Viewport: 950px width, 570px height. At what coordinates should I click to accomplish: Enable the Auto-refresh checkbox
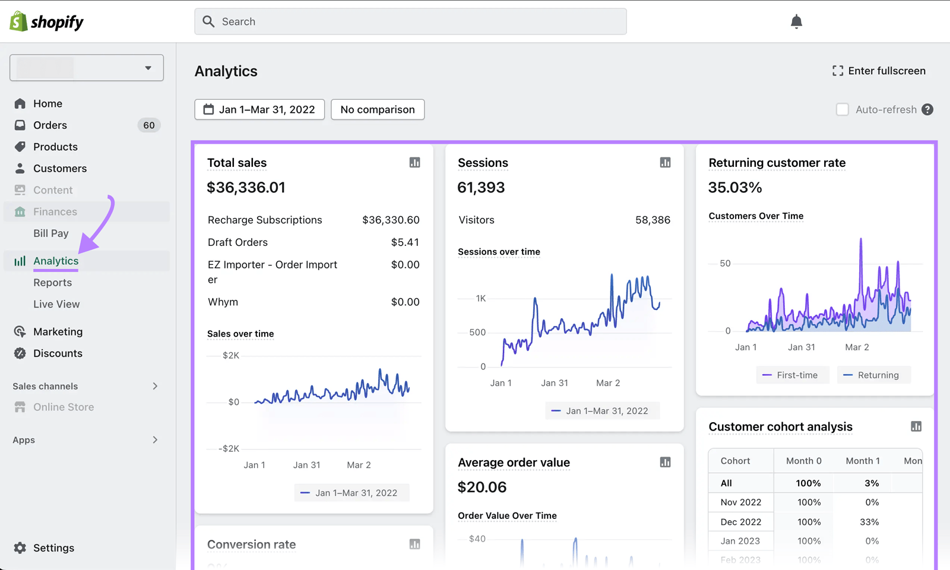pos(843,109)
